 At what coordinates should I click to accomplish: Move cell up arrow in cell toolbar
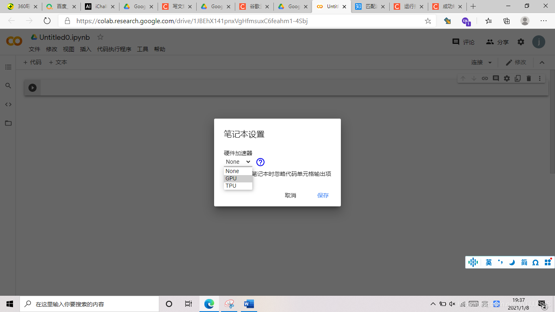(463, 78)
